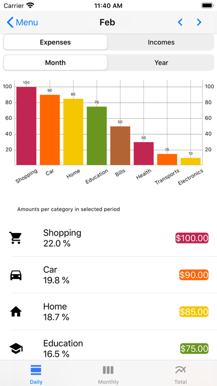Select the Year period segment

[161, 63]
